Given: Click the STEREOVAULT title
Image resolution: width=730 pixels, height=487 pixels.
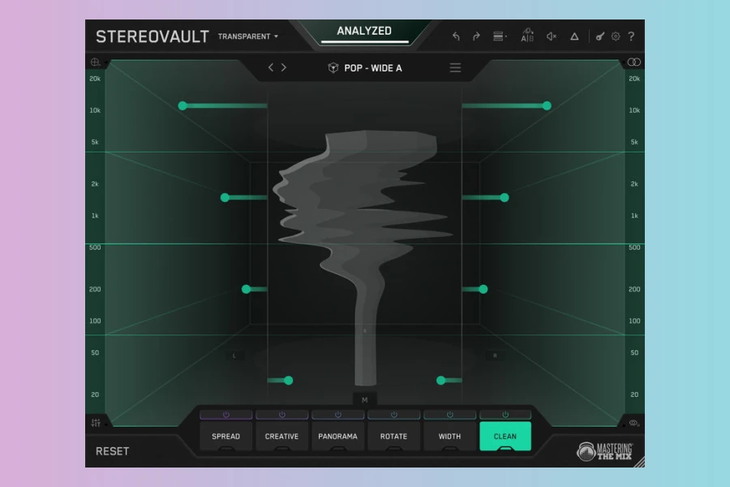Looking at the screenshot, I should pos(152,37).
